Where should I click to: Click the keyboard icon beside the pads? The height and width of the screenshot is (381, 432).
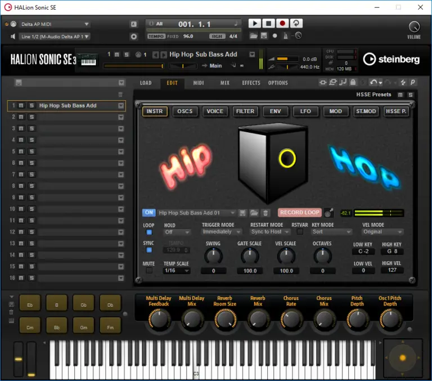(11, 320)
